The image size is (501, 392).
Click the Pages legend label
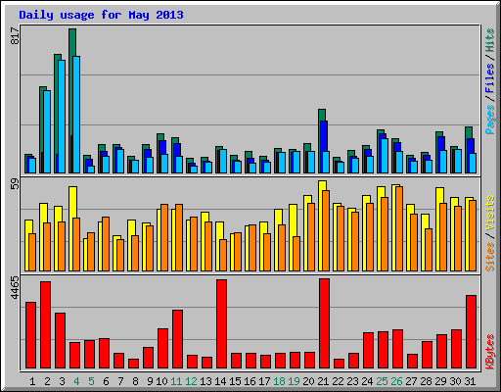click(x=490, y=120)
